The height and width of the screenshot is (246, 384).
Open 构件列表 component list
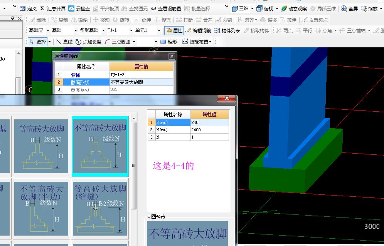pyautogui.click(x=227, y=30)
